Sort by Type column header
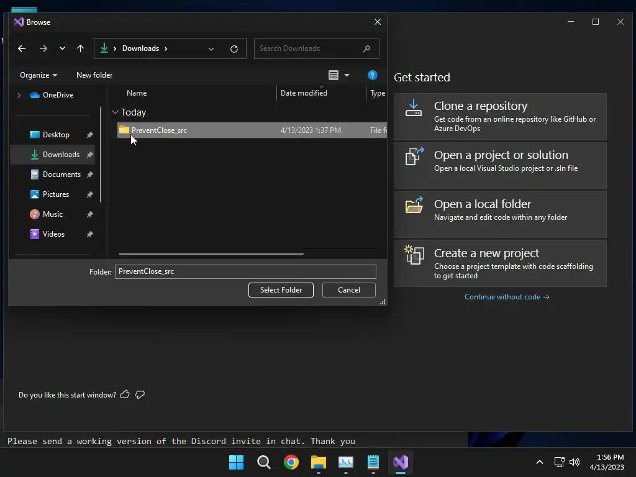The width and height of the screenshot is (636, 477). point(377,93)
